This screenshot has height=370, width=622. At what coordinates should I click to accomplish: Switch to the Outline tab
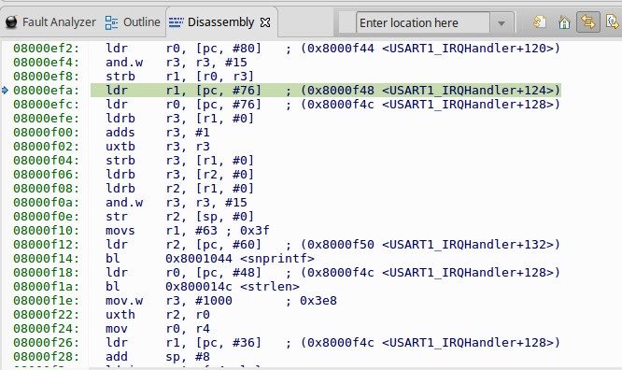coord(133,22)
